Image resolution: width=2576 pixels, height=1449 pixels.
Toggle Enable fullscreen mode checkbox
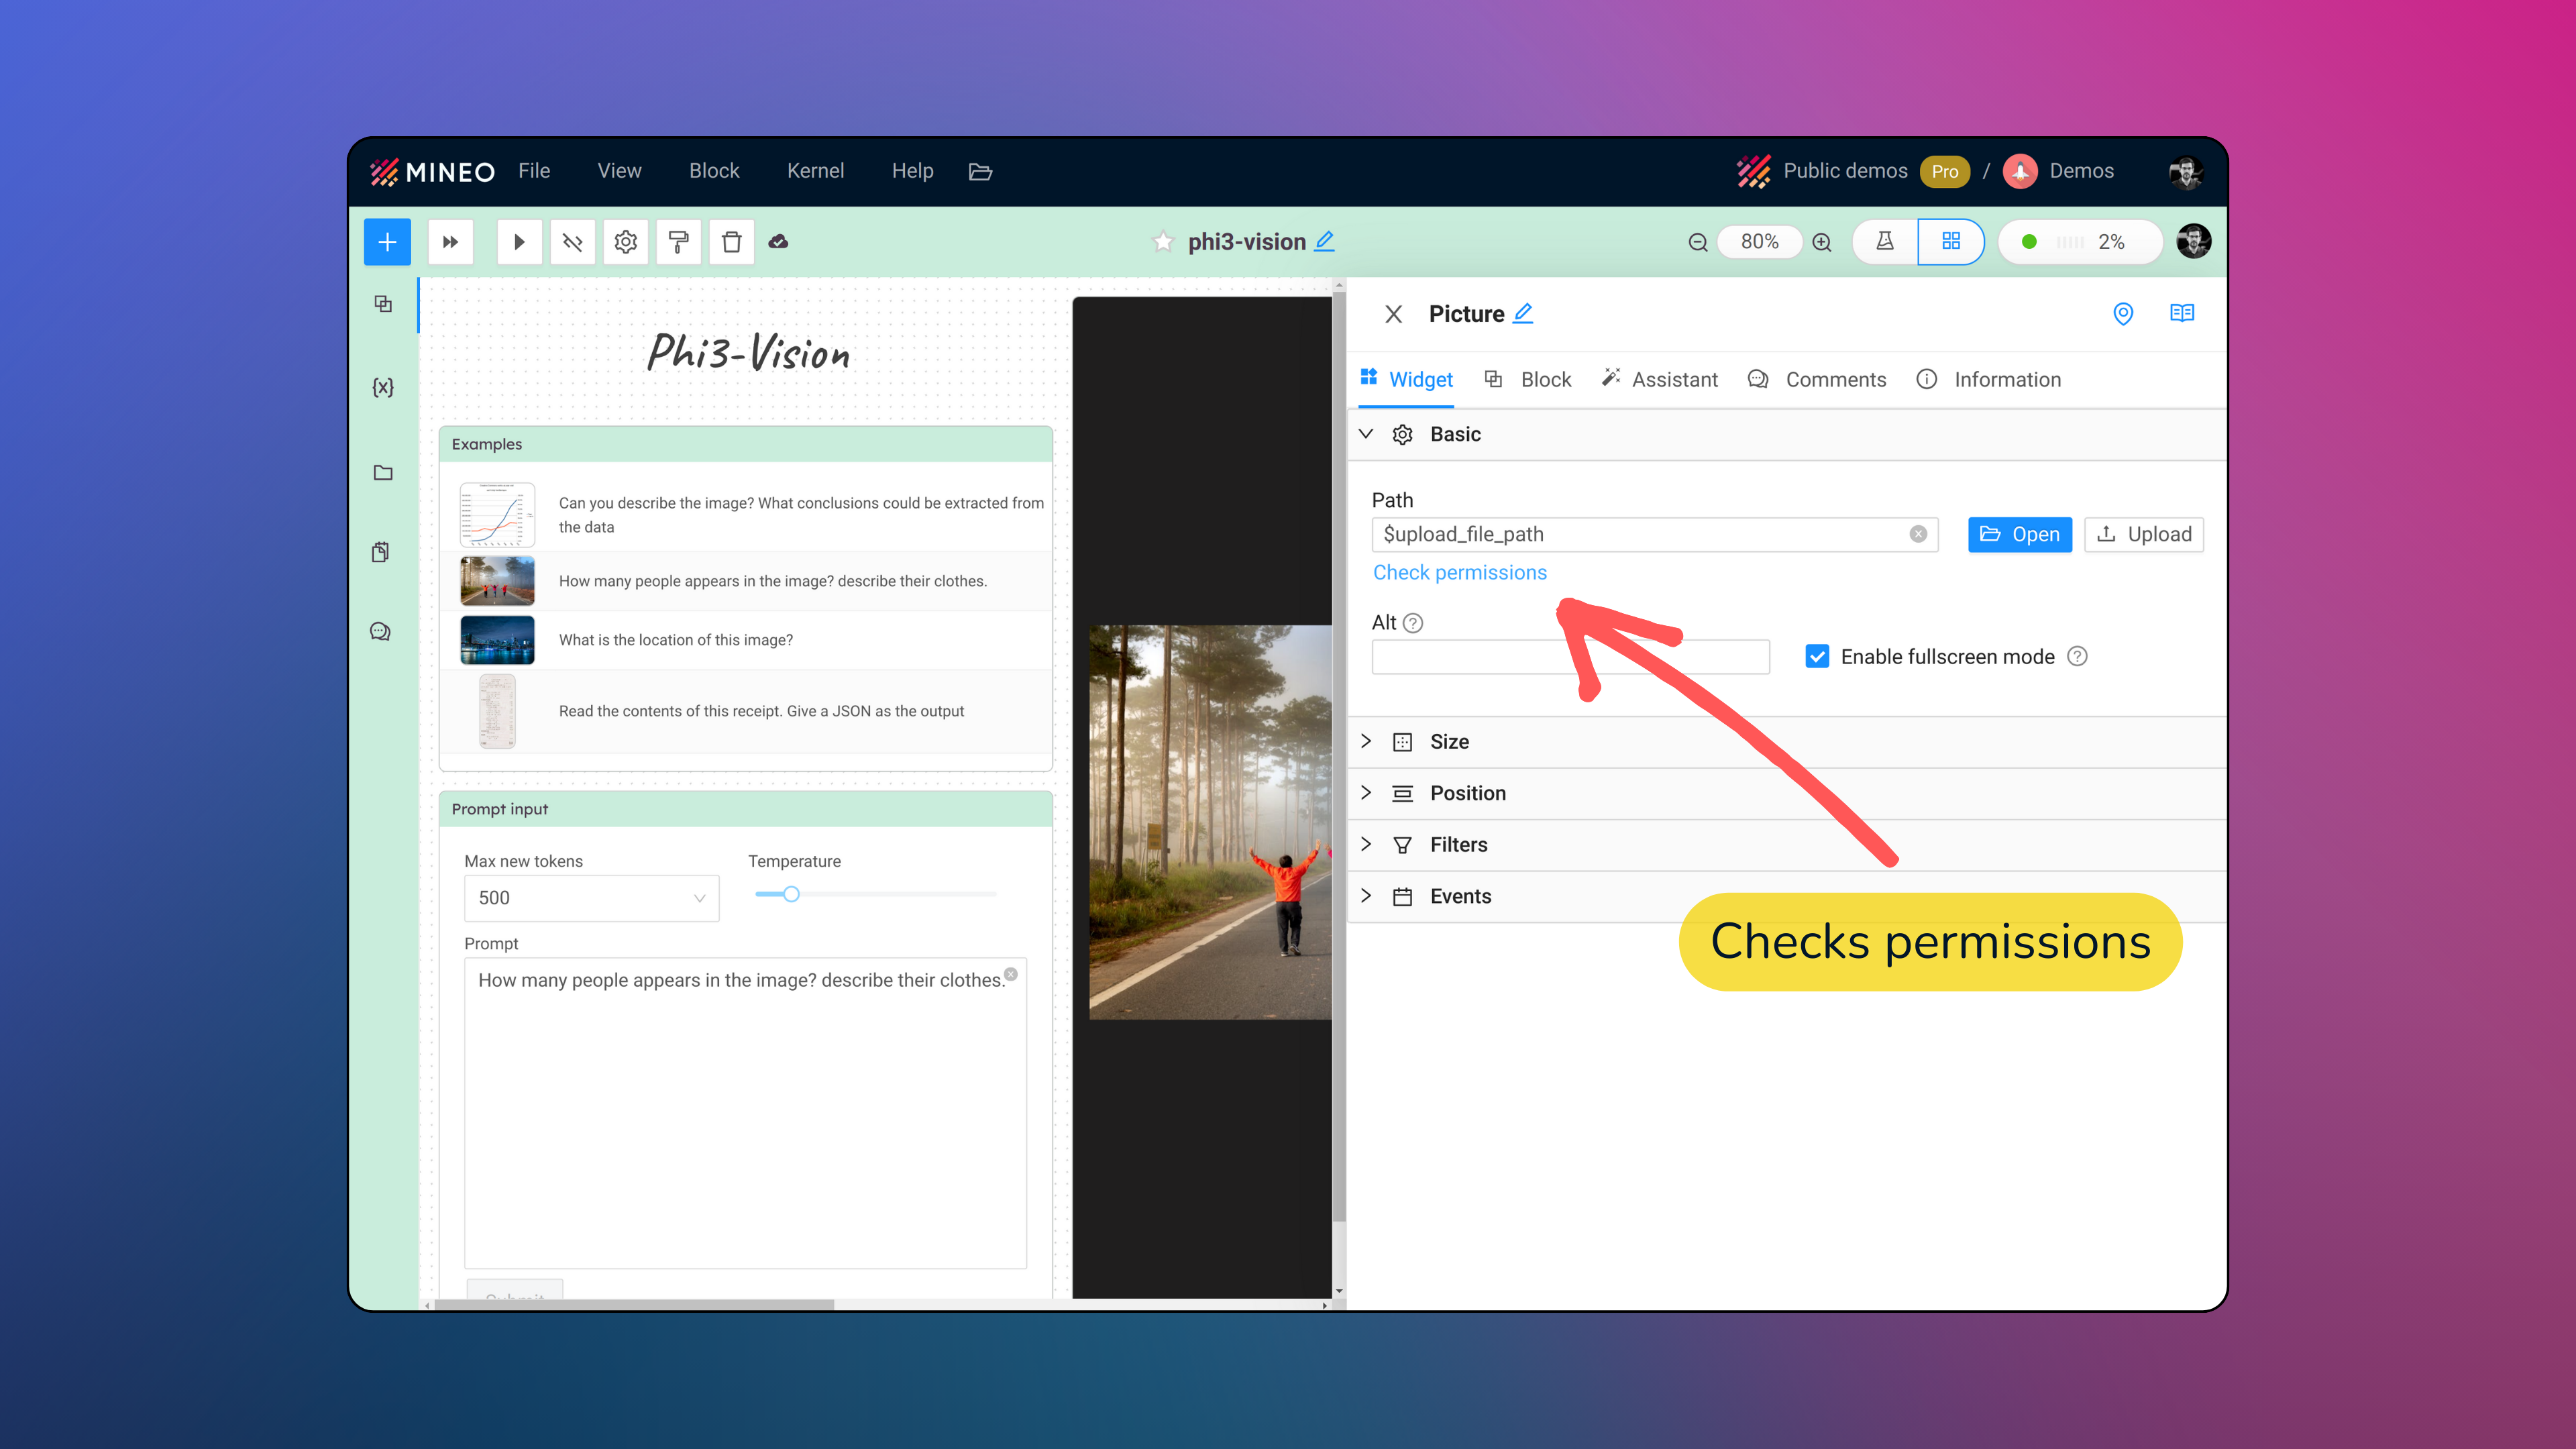point(1817,656)
